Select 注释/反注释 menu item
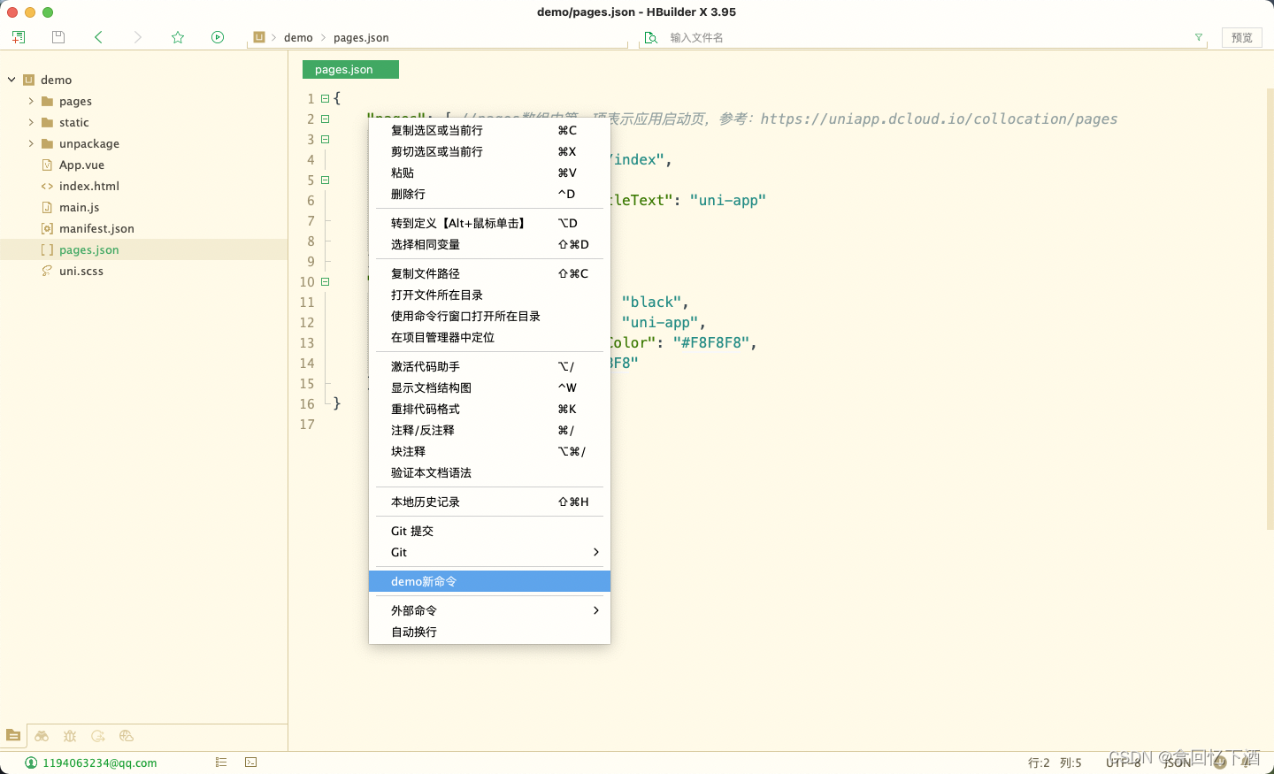This screenshot has height=774, width=1274. pos(489,430)
